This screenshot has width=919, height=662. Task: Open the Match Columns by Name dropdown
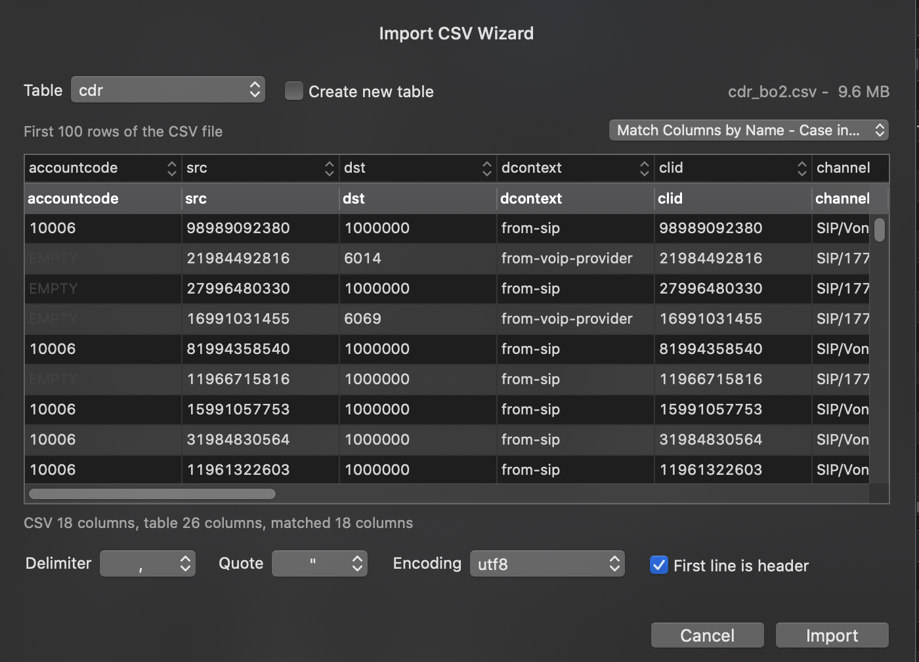pos(748,130)
